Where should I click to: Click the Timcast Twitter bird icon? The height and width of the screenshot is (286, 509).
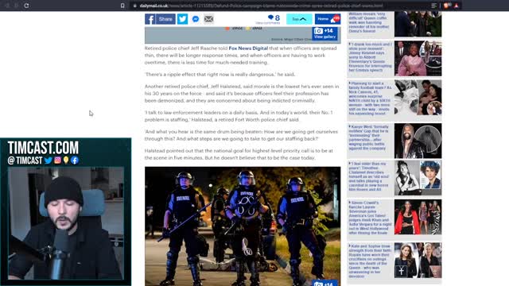tap(49, 160)
